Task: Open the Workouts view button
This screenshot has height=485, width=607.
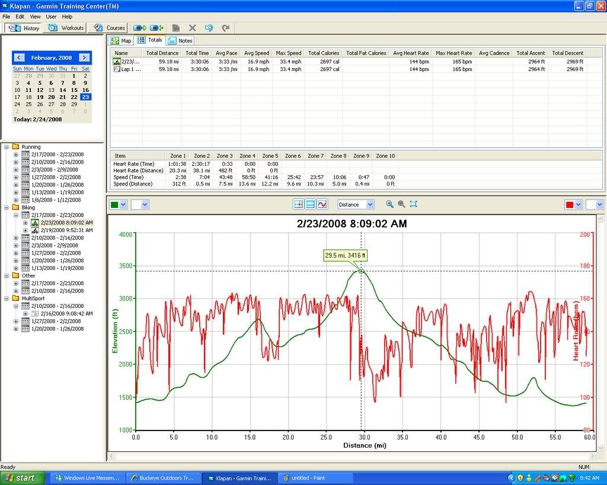Action: coord(65,28)
